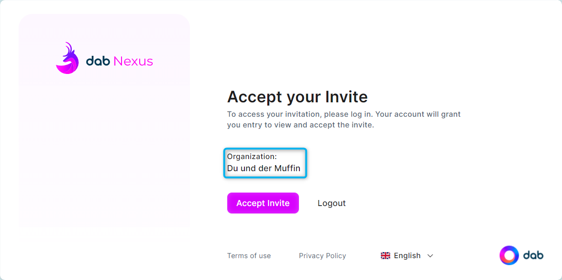Click the circular dab logo at bottom right

click(x=509, y=255)
